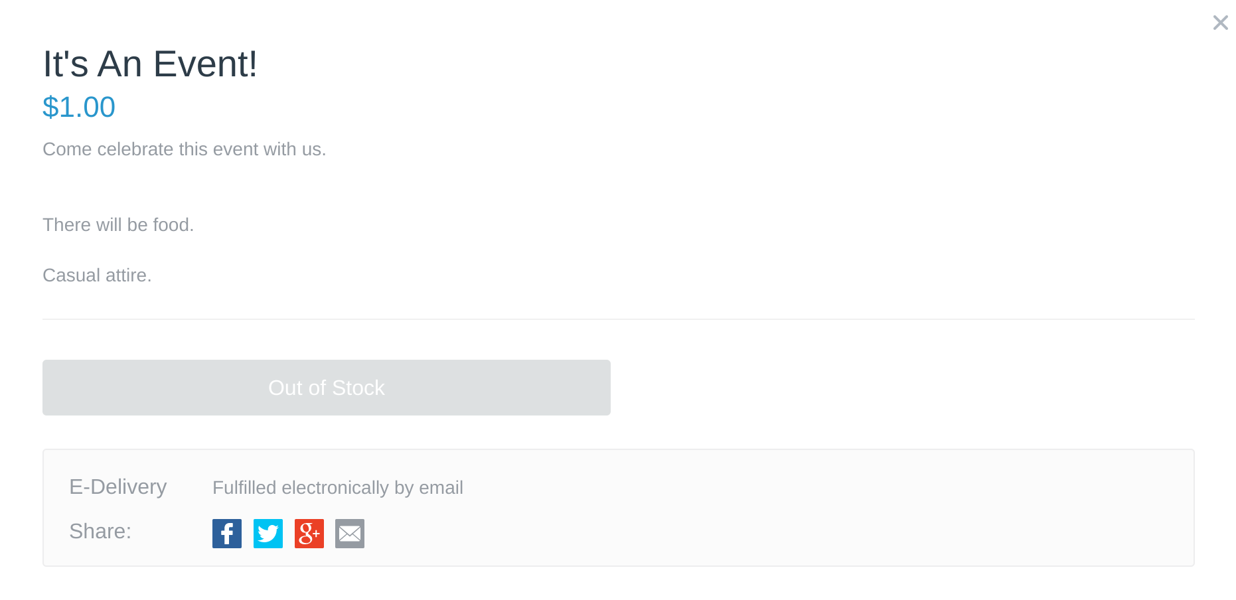Click the "Share:" label
Image resolution: width=1236 pixels, height=600 pixels.
(x=100, y=532)
